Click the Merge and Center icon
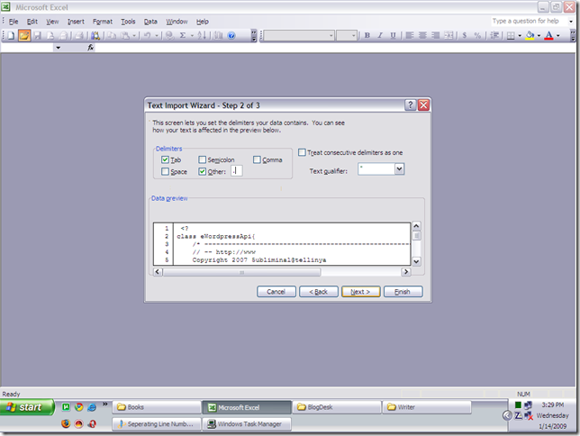The height and width of the screenshot is (436, 580). [x=449, y=35]
